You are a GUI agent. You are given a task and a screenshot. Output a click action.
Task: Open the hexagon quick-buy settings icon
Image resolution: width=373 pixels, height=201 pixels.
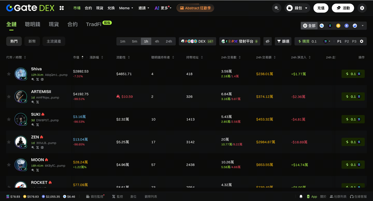point(362,41)
